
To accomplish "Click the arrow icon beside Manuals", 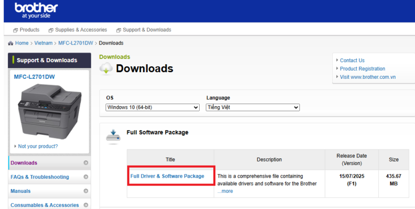I will coord(85,191).
